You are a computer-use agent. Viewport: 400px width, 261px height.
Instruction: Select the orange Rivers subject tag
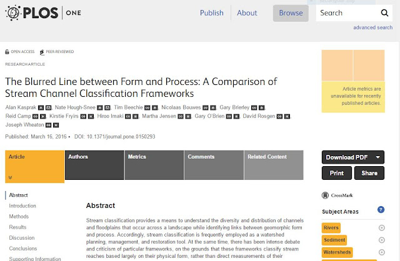click(x=331, y=228)
